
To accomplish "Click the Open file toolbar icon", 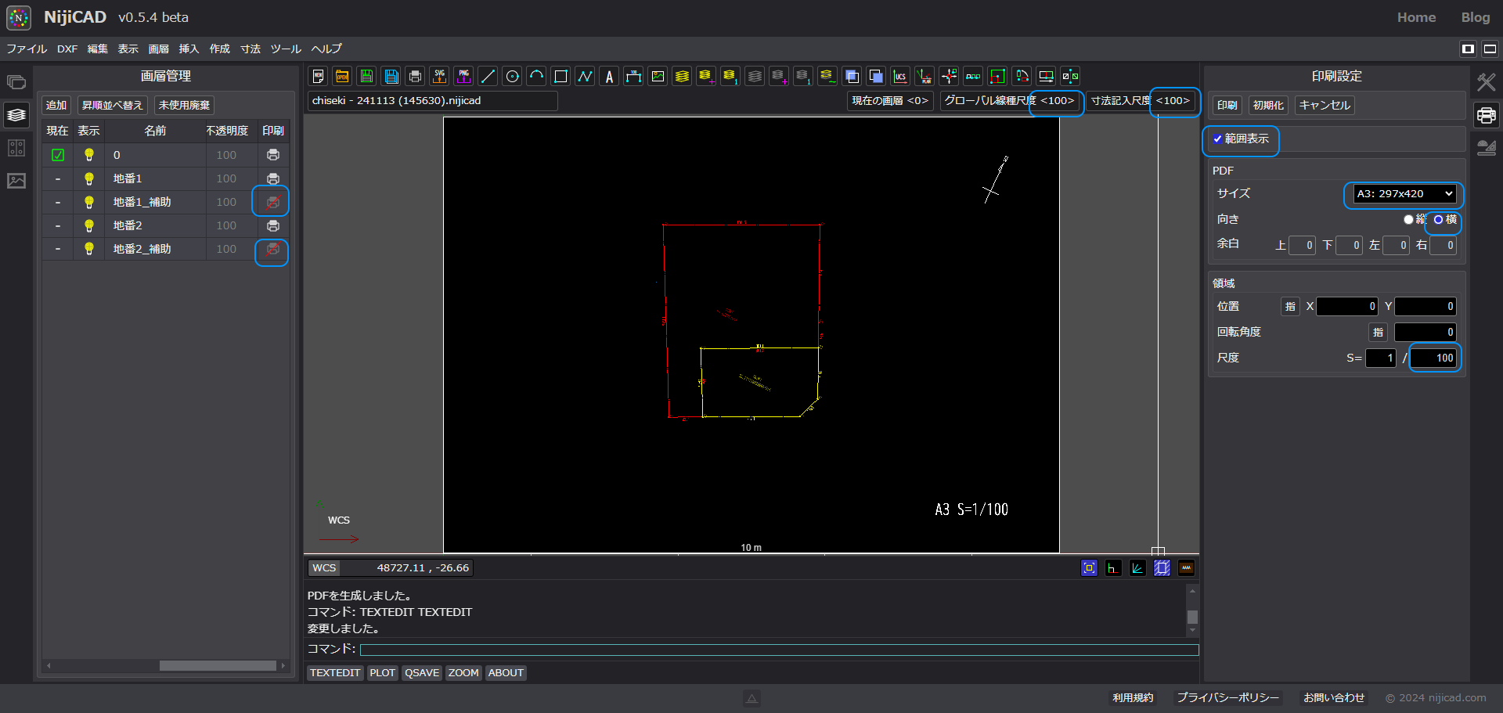I will pyautogui.click(x=342, y=76).
